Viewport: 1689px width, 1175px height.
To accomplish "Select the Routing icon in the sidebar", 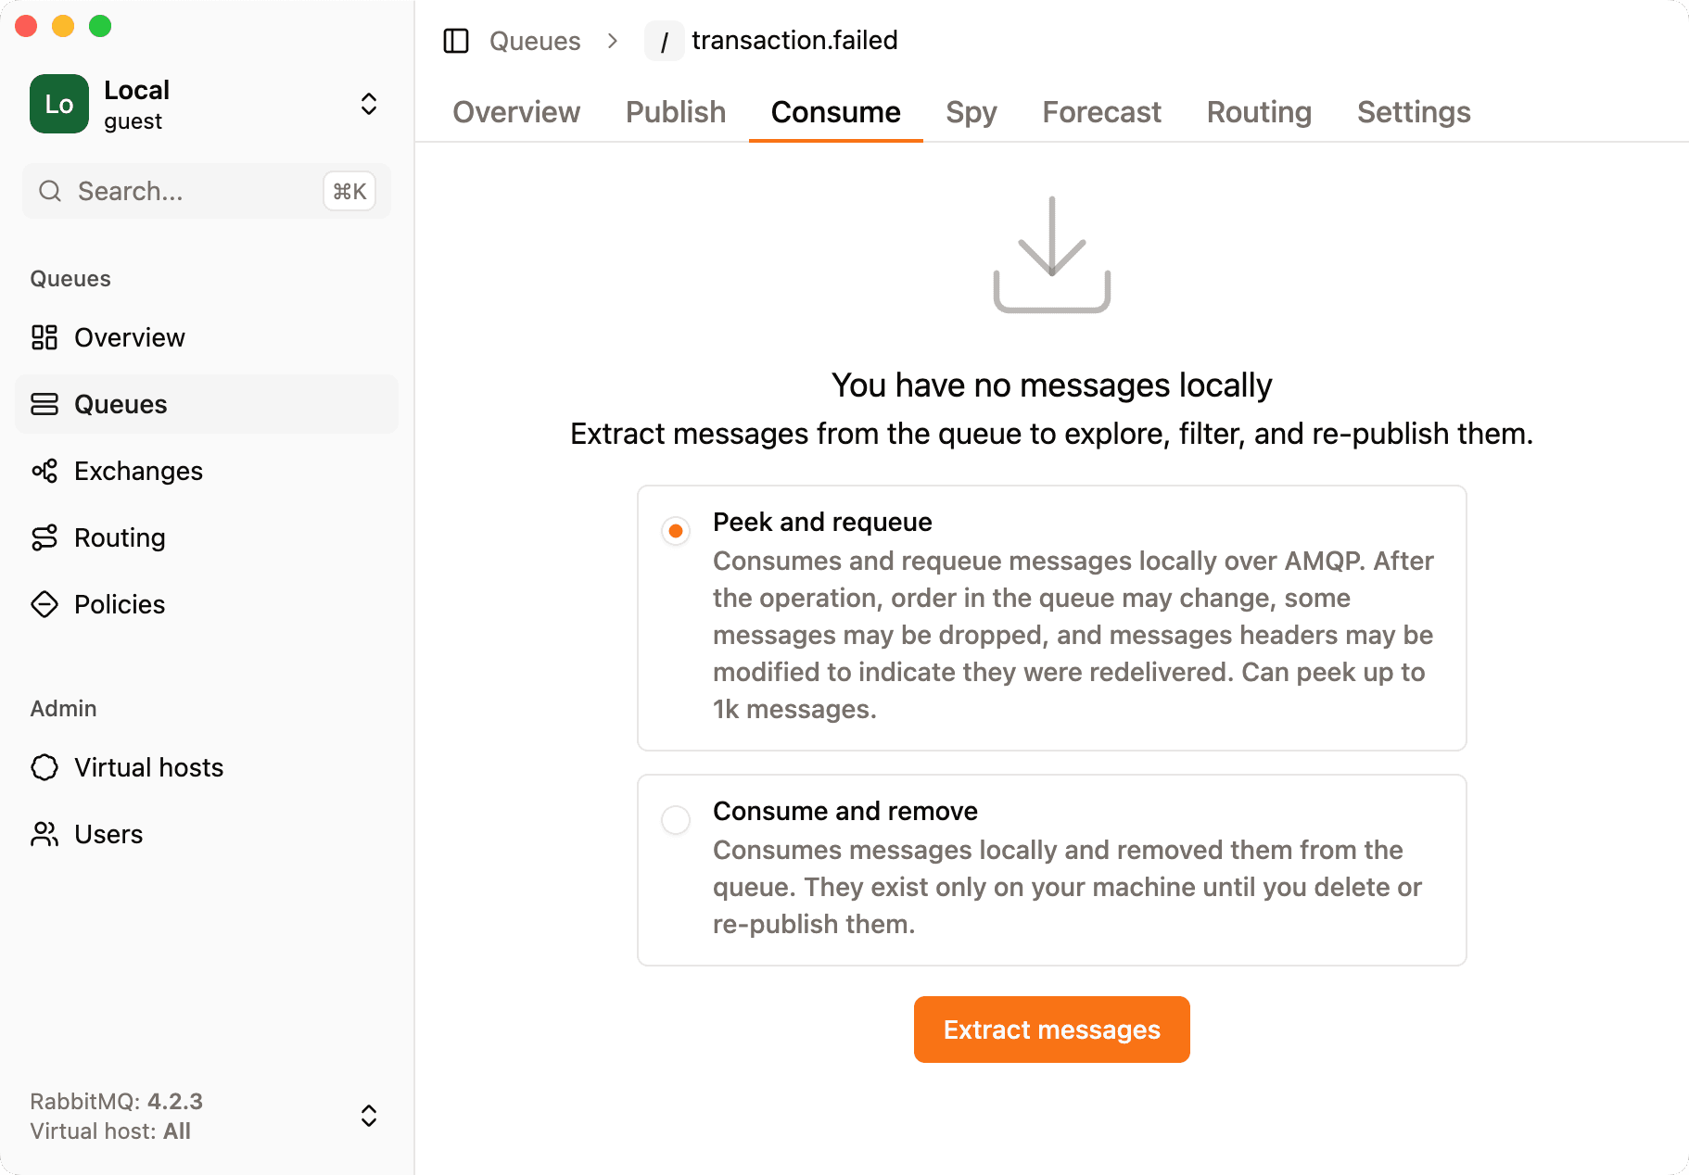I will tap(44, 537).
